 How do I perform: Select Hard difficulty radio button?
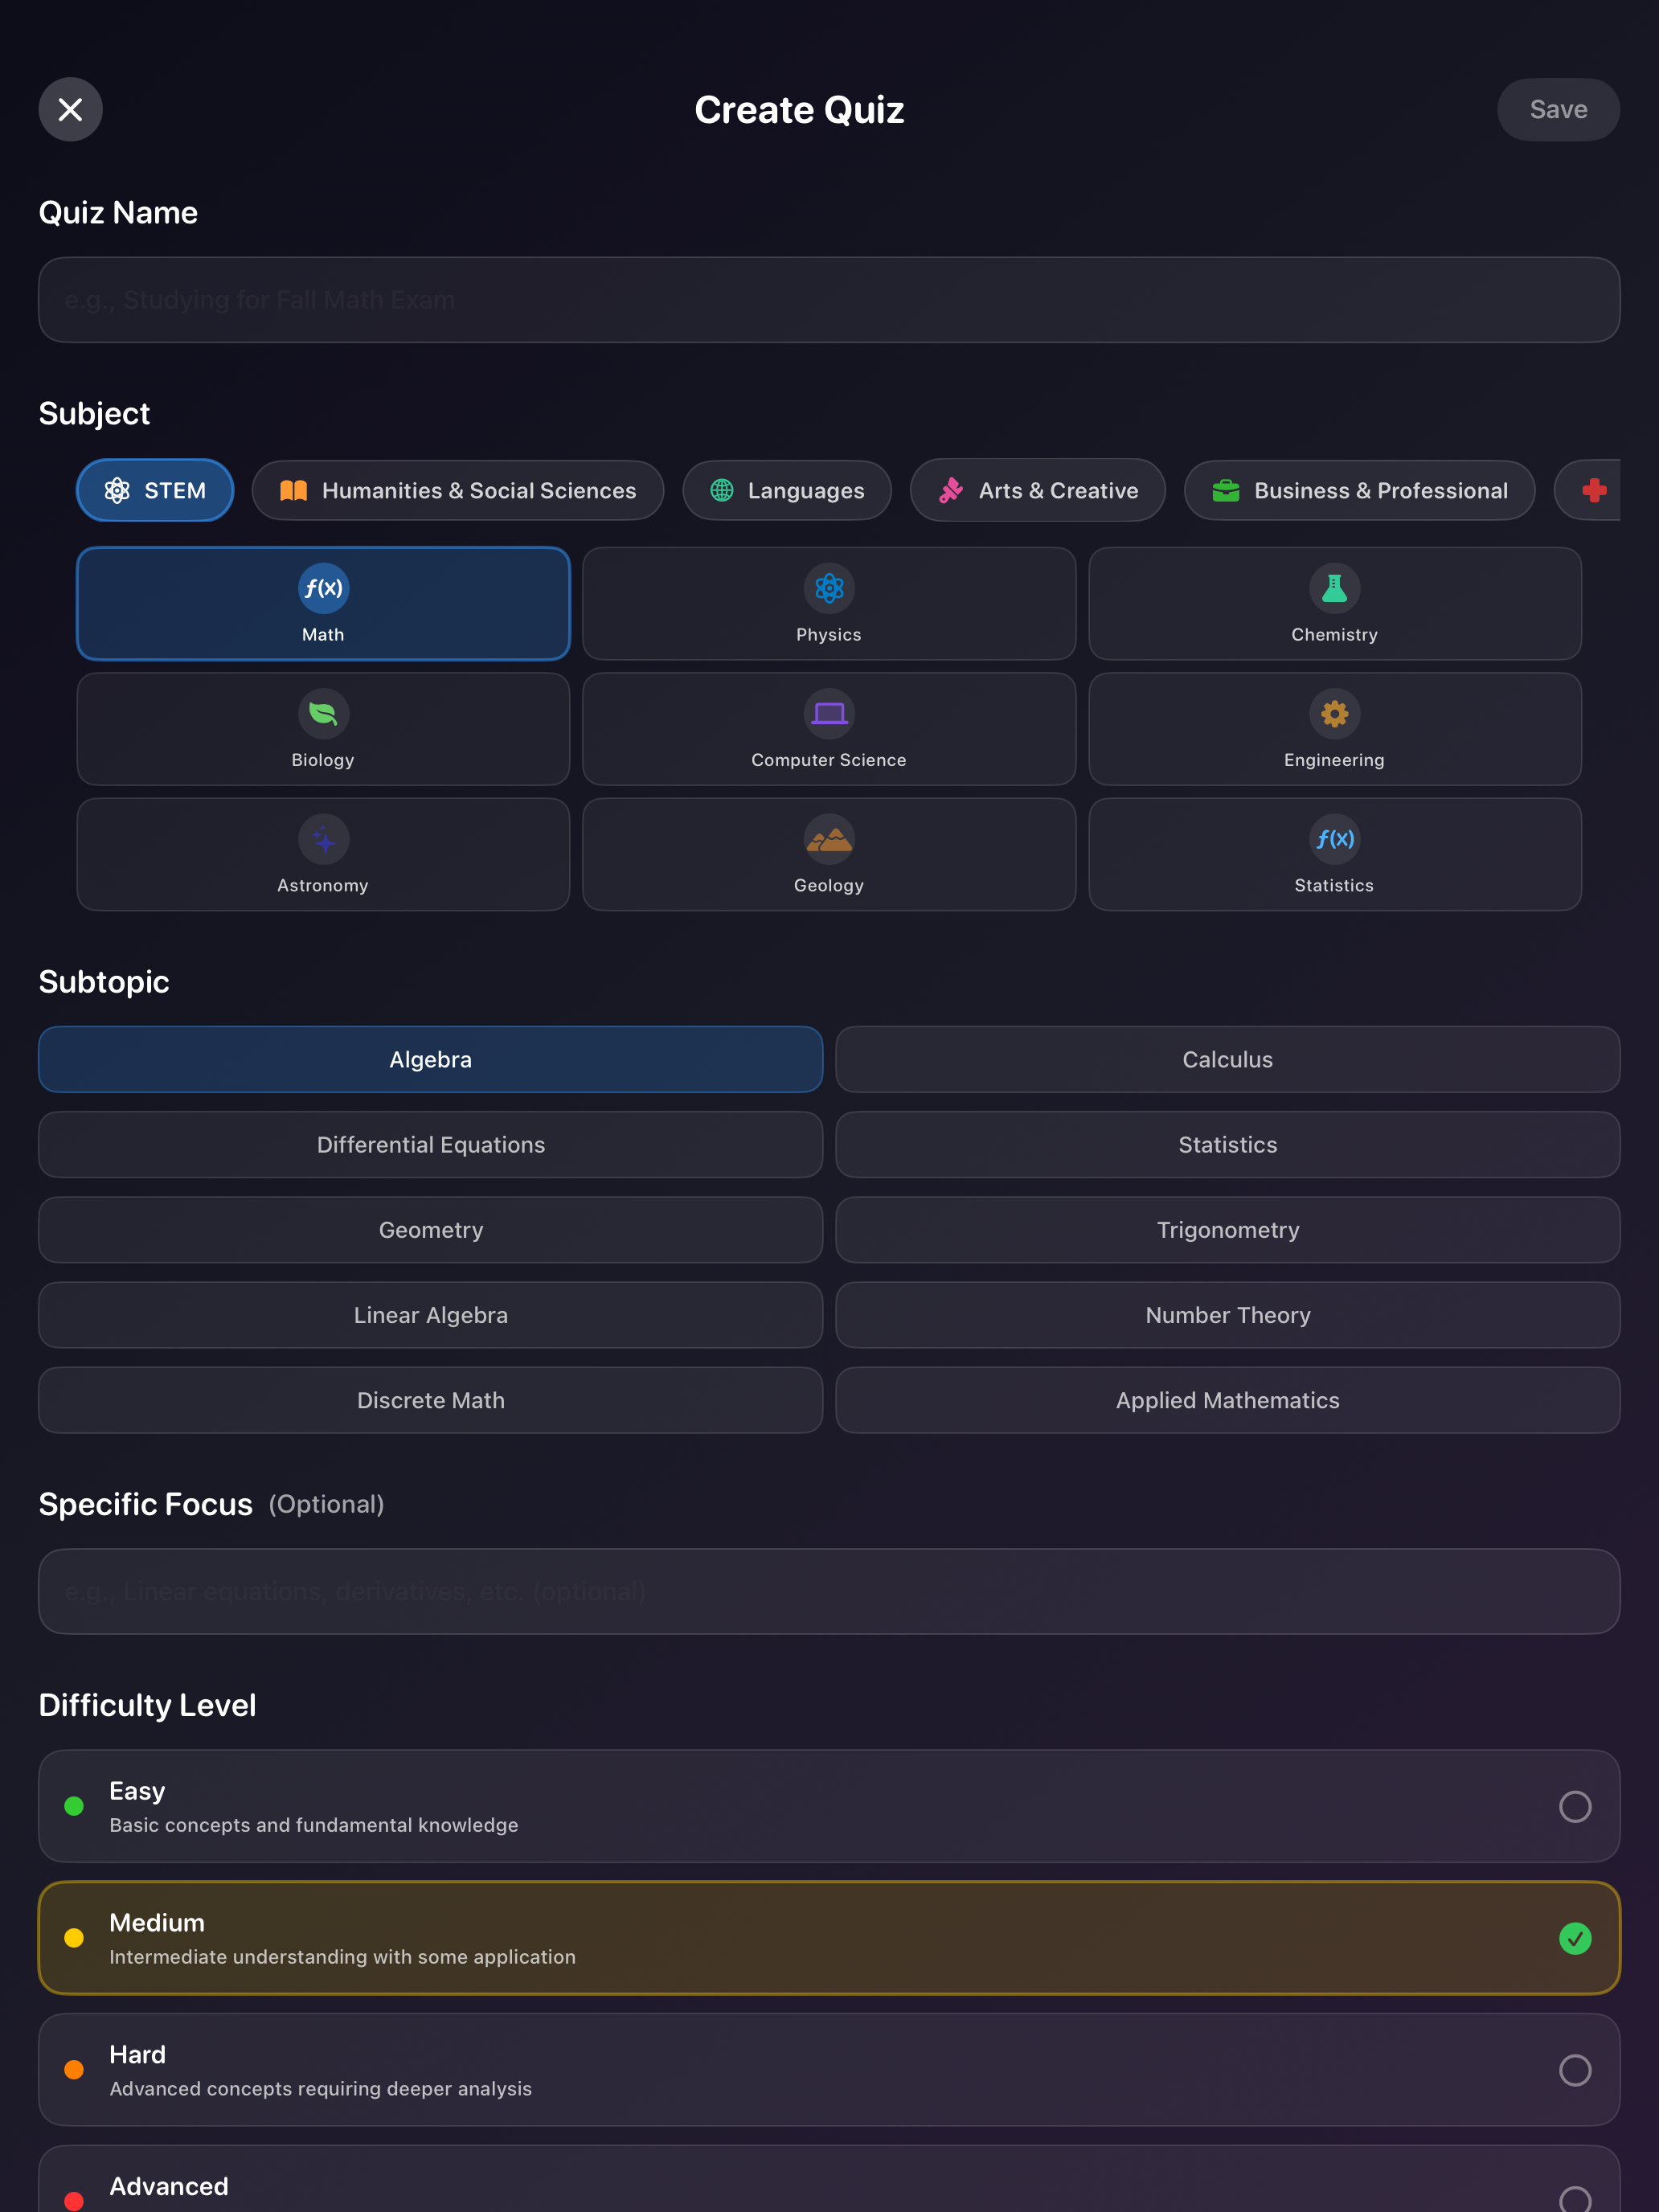pyautogui.click(x=1574, y=2070)
